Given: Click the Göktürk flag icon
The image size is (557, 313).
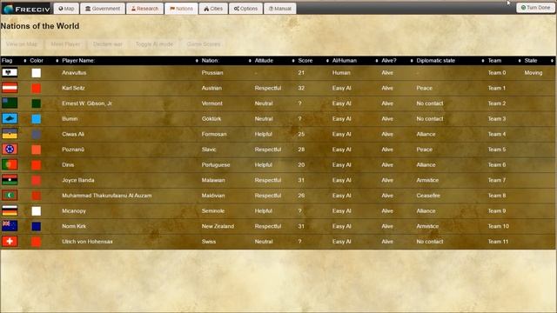Looking at the screenshot, I should 10,118.
